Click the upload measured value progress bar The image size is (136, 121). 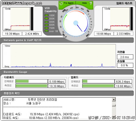click(x=98, y=86)
